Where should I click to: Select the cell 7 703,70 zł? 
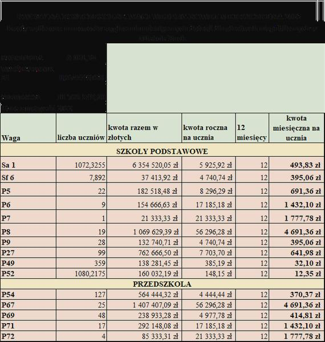(x=209, y=253)
